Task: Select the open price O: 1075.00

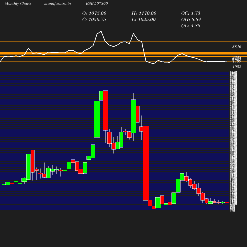Action: coord(94,13)
